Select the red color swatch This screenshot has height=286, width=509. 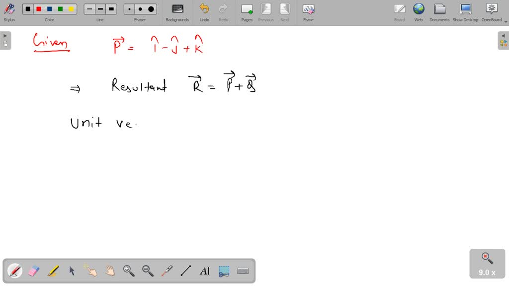[38, 8]
